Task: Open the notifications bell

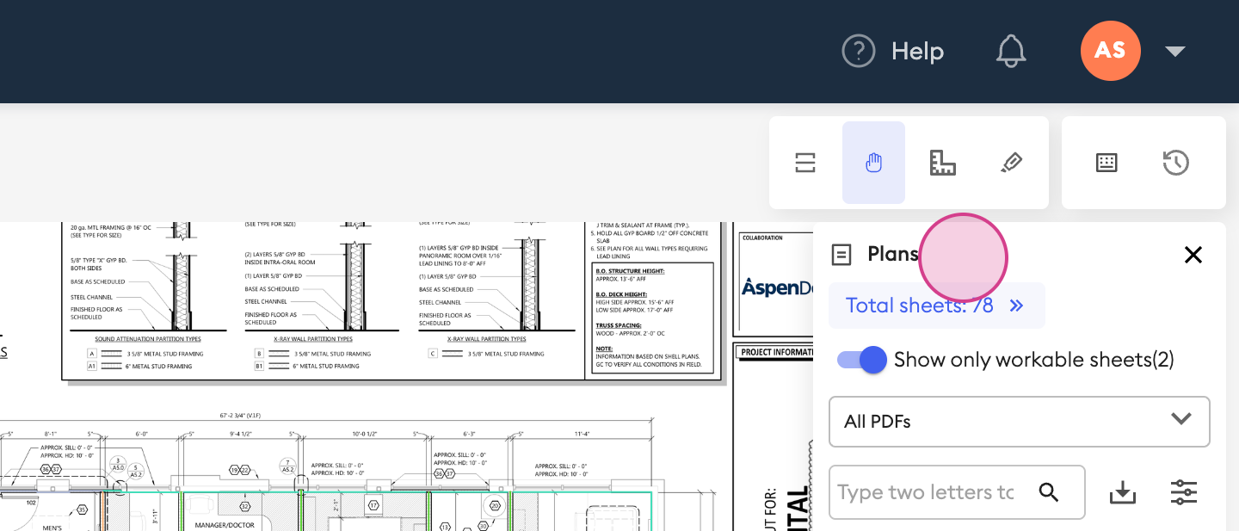Action: pyautogui.click(x=1011, y=52)
